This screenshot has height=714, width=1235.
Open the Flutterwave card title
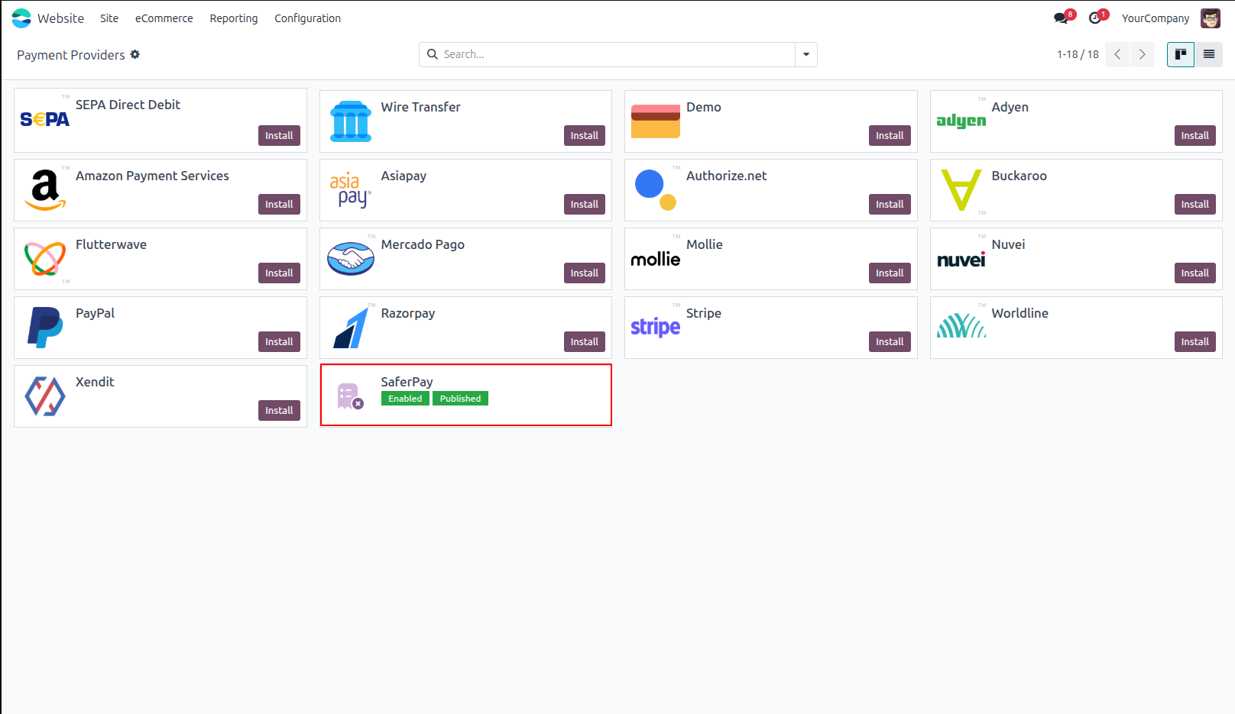coord(112,244)
